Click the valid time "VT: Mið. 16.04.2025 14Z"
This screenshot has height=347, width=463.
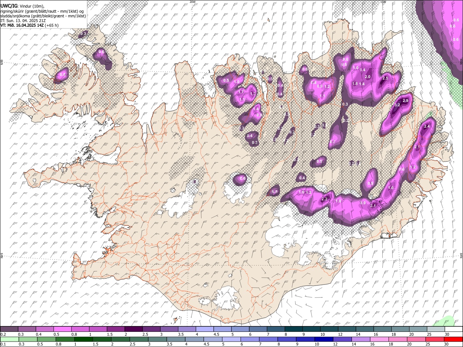[22, 25]
